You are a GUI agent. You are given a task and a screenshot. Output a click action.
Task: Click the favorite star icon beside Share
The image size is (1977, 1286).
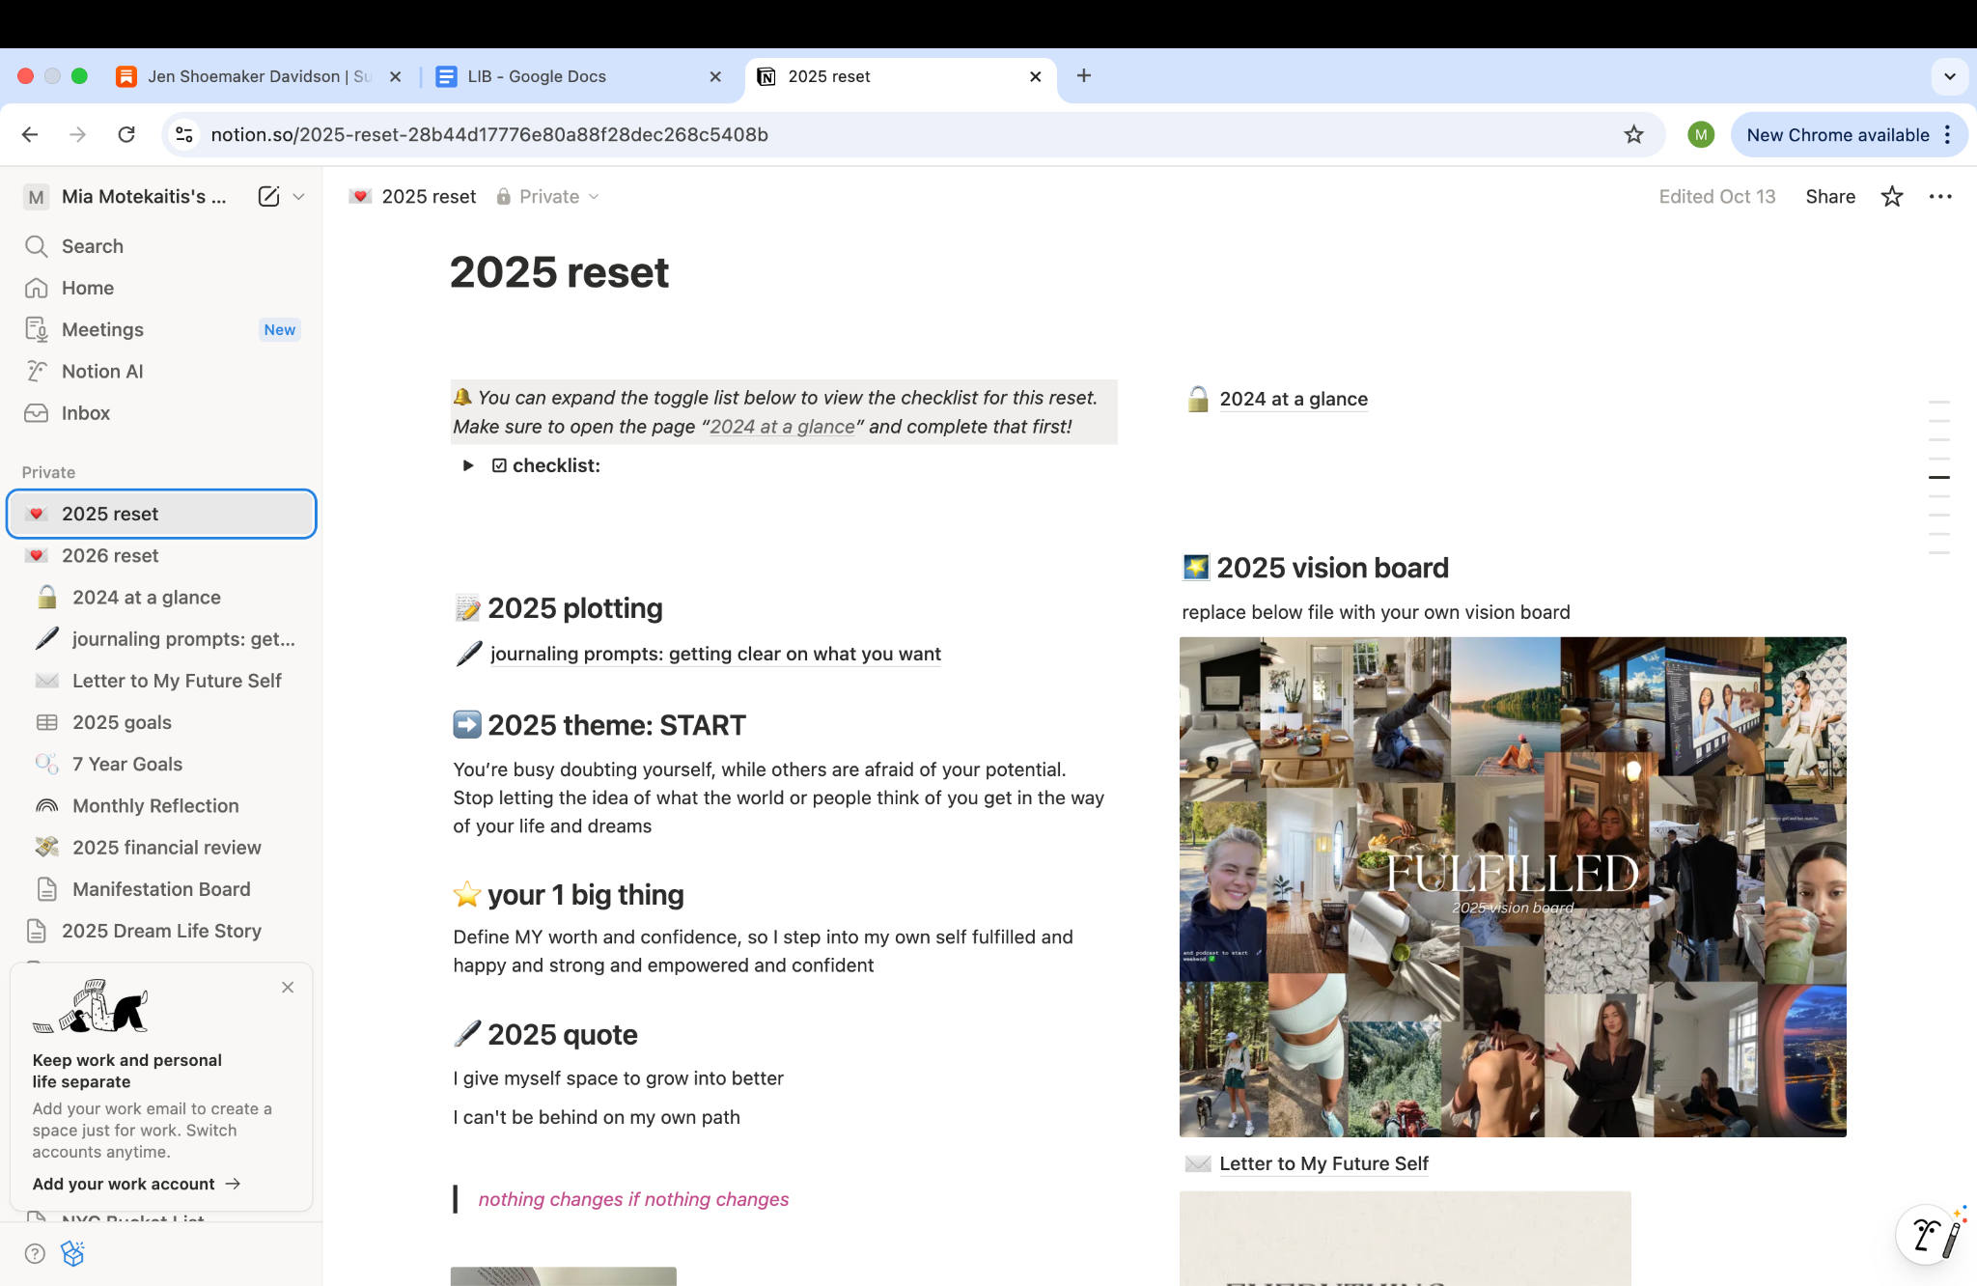point(1891,197)
